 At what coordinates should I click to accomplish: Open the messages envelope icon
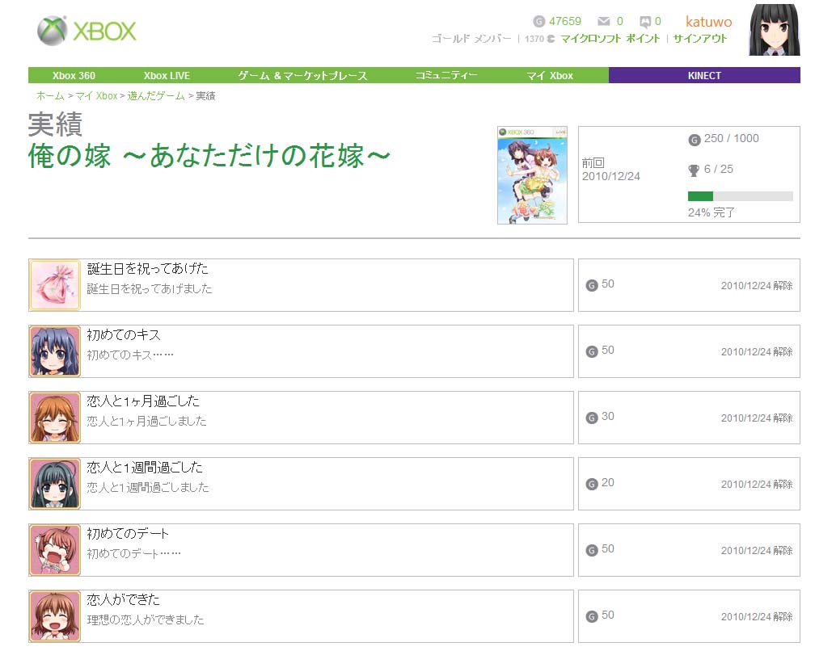(603, 21)
